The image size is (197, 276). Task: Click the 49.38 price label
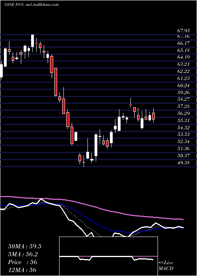tap(184, 162)
